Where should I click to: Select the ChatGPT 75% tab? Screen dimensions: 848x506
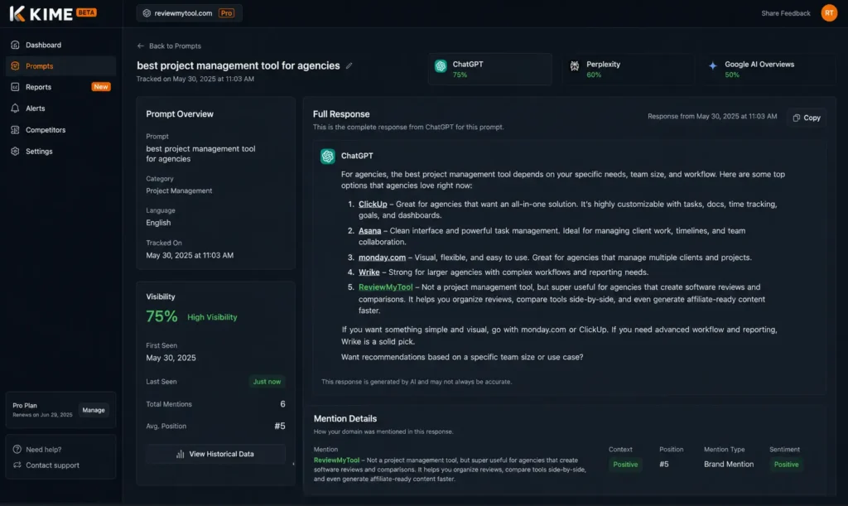tap(490, 69)
